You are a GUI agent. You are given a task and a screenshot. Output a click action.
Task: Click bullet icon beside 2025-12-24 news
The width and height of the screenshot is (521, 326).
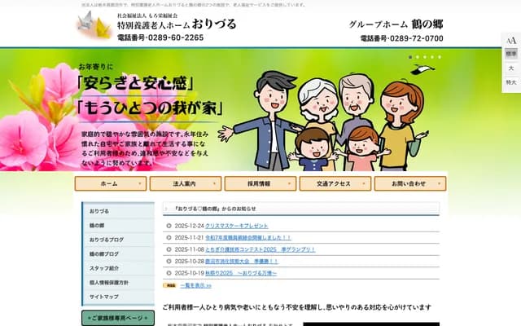[169, 226]
